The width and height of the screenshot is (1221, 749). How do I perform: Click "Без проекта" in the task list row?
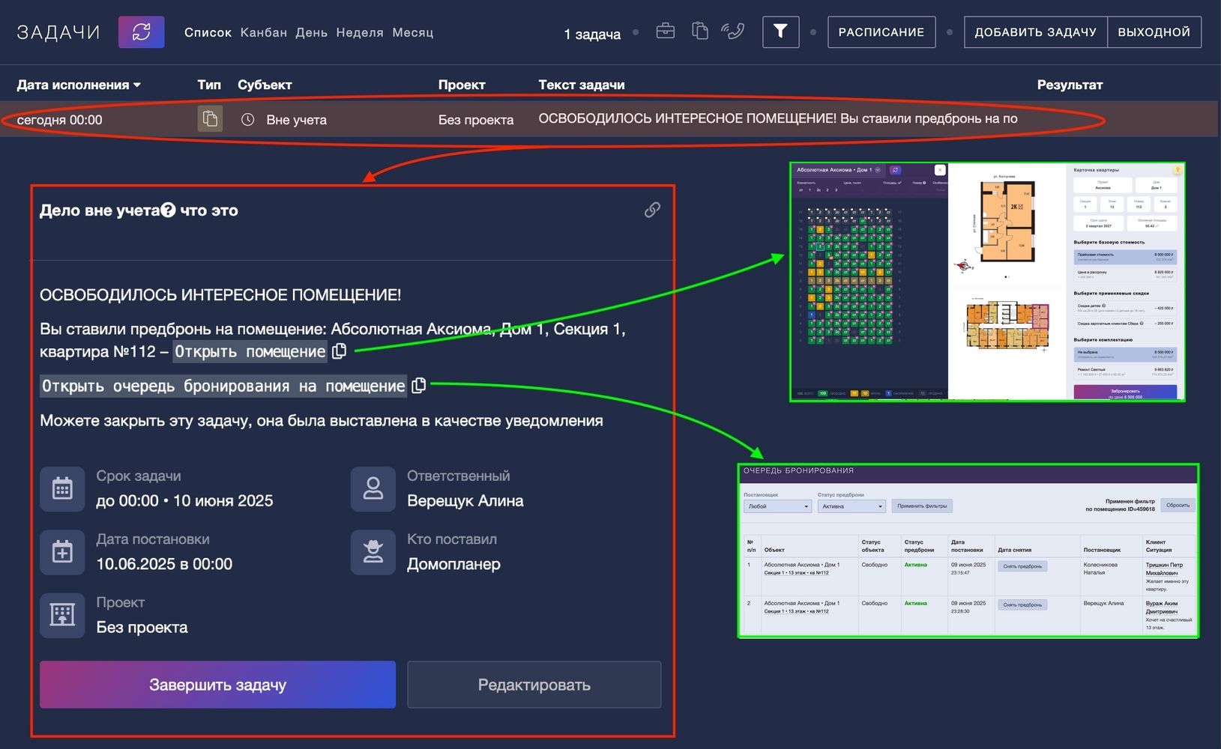point(476,120)
